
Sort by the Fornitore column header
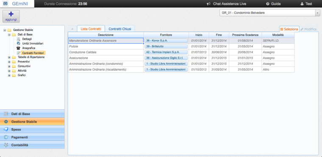click(x=166, y=35)
